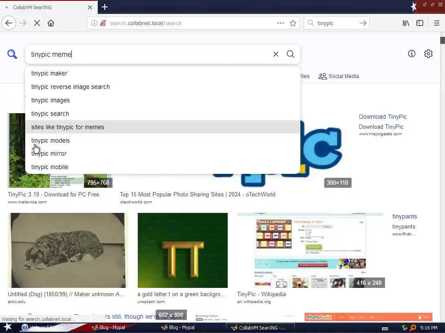Choose suggestion tinypic mobile

[163, 167]
